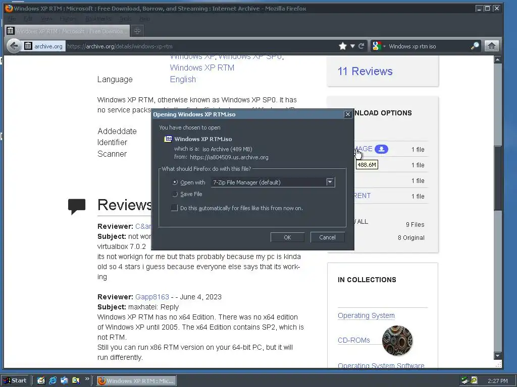Click the first quick launch icon
Viewport: 517px width, 387px height.
tap(41, 381)
